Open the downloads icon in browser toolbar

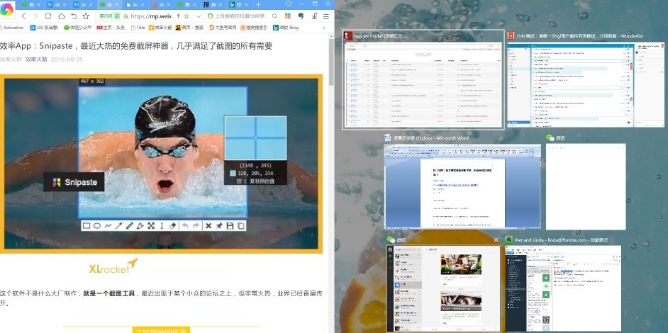coord(314,16)
